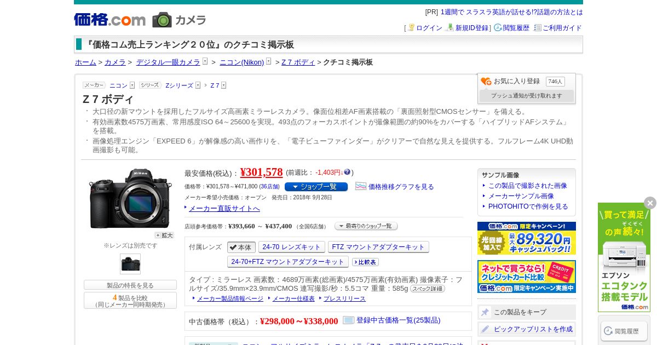Image resolution: width=657 pixels, height=345 pixels.
Task: Open the 登録中古価格一覧(25製品) link
Action: click(x=398, y=320)
